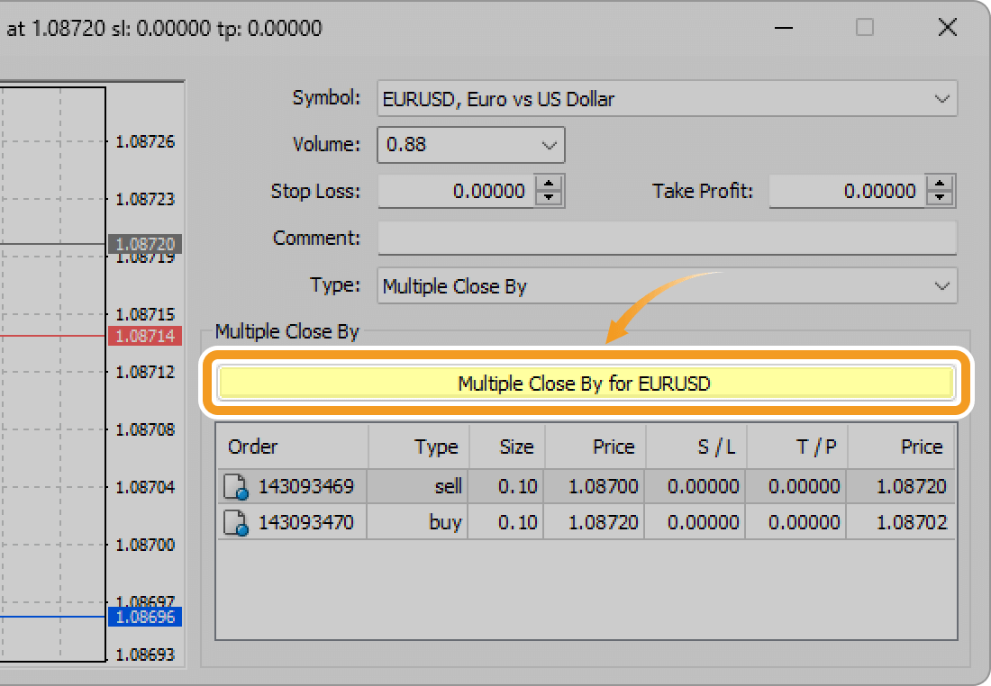Select order icon for 143093469
Image resolution: width=991 pixels, height=686 pixels.
235,488
